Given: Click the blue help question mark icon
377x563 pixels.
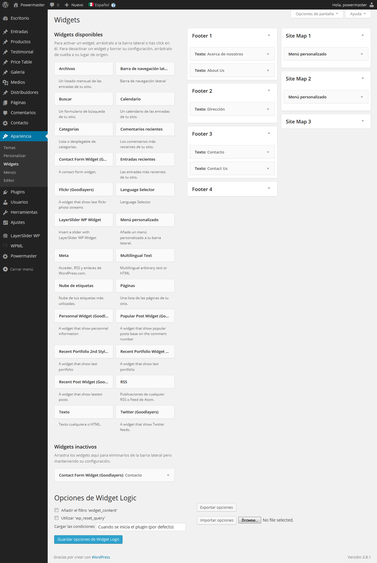Looking at the screenshot, I should tap(113, 5).
